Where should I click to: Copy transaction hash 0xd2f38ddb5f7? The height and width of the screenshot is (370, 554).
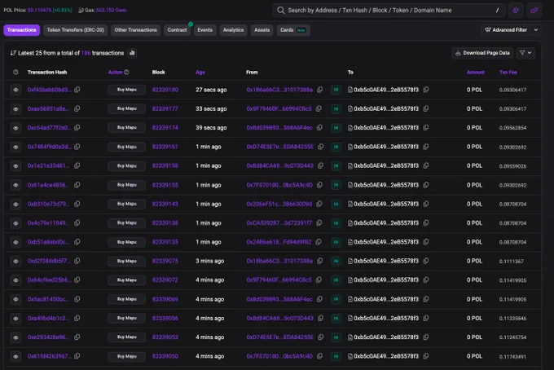[x=77, y=261]
